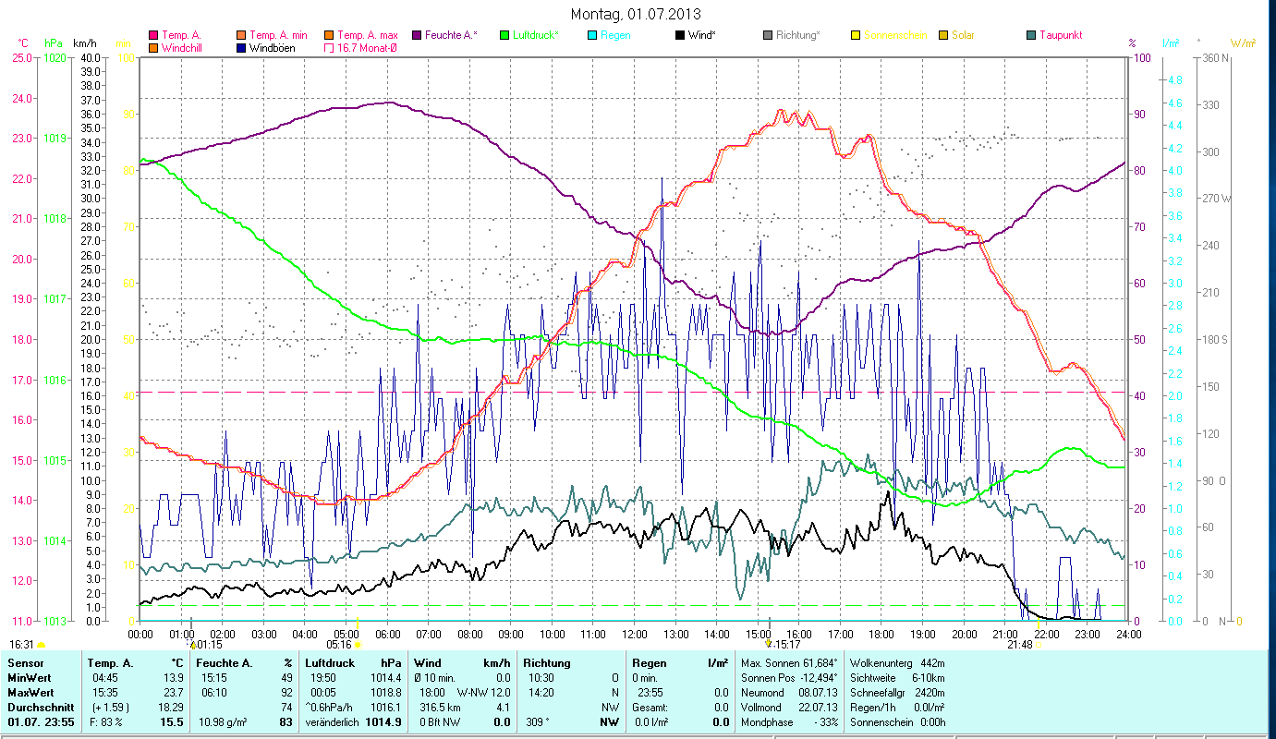The image size is (1276, 739).
Task: Select the Taupunkt legend square
Action: 1030,35
